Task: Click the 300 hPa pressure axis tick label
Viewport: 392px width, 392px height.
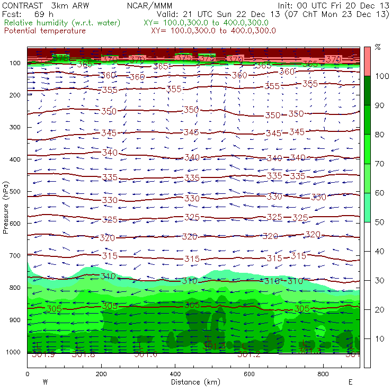Action: pos(15,127)
